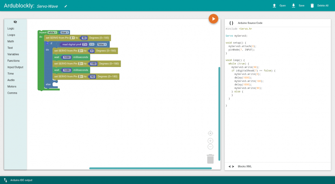The width and height of the screenshot is (335, 184).
Task: Open the Input/Output toolbox category
Action: (x=15, y=67)
